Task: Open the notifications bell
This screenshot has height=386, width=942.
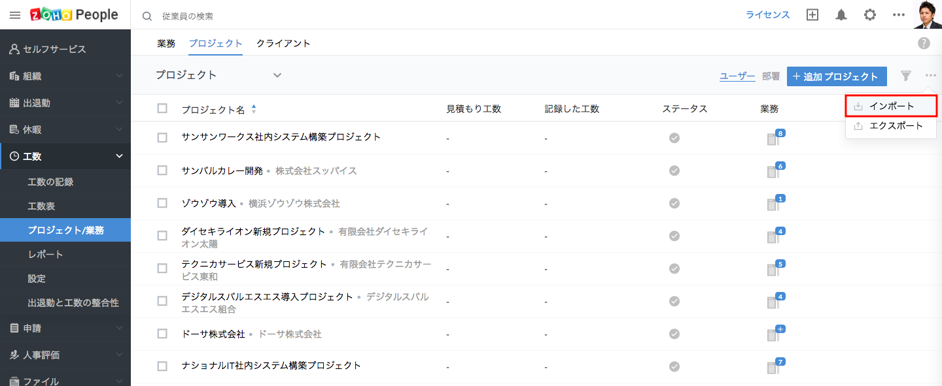Action: pyautogui.click(x=841, y=15)
